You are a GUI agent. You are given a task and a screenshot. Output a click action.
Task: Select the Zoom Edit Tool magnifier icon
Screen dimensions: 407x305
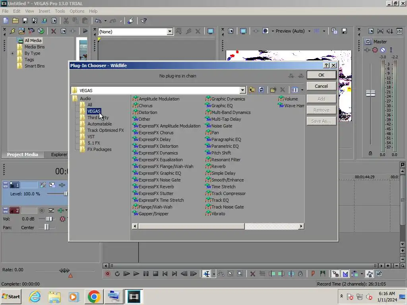(240, 274)
